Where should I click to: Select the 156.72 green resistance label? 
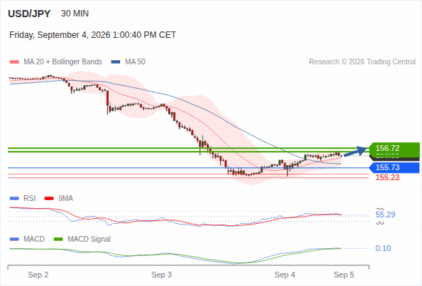click(x=394, y=148)
